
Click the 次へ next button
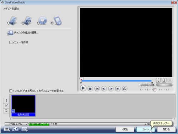click(x=146, y=129)
